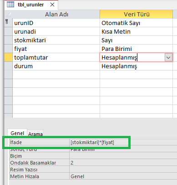Click the Veri Türü column header

pyautogui.click(x=136, y=15)
